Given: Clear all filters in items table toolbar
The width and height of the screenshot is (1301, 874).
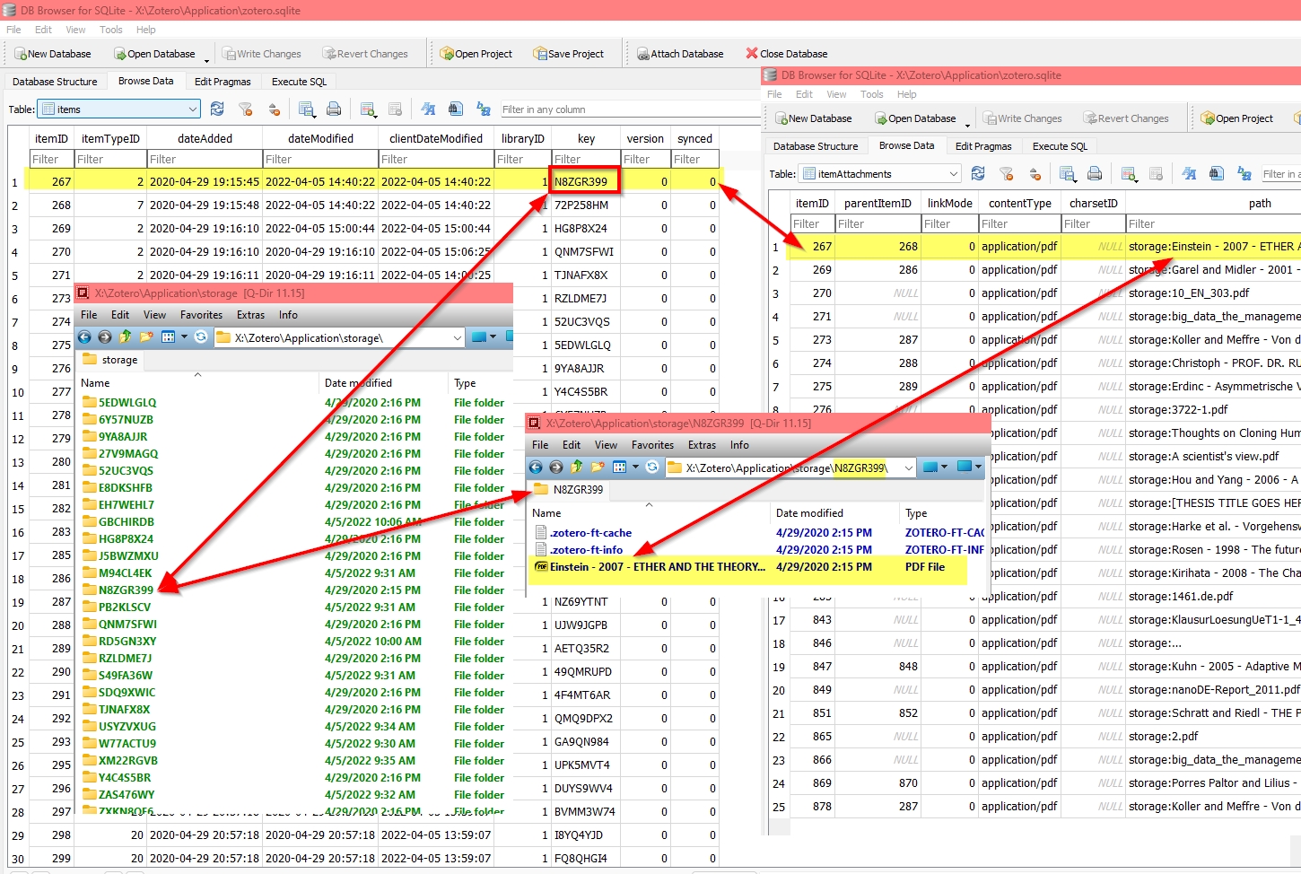Looking at the screenshot, I should tap(246, 109).
